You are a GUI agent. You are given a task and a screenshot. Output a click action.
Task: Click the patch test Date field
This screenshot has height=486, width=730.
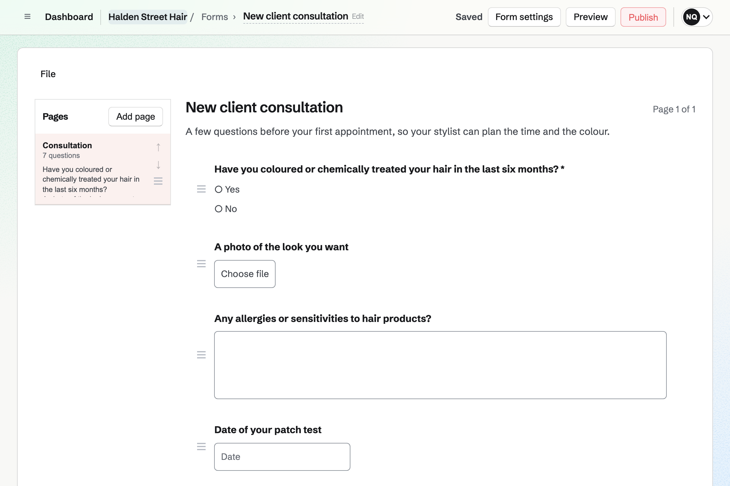pyautogui.click(x=282, y=457)
